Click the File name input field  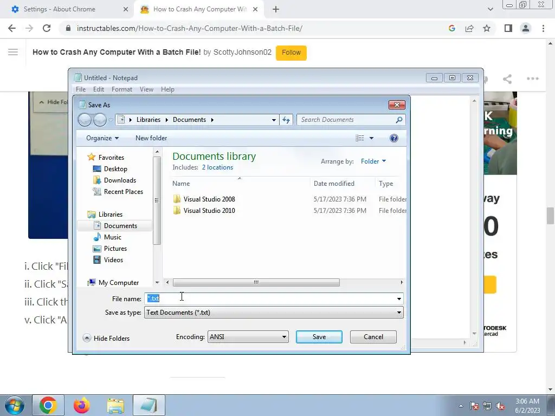(269, 299)
